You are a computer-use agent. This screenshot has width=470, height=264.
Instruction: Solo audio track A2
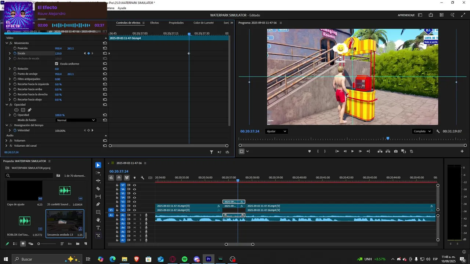pyautogui.click(x=140, y=219)
